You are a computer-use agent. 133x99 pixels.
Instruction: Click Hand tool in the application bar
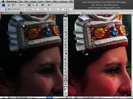(29, 5)
